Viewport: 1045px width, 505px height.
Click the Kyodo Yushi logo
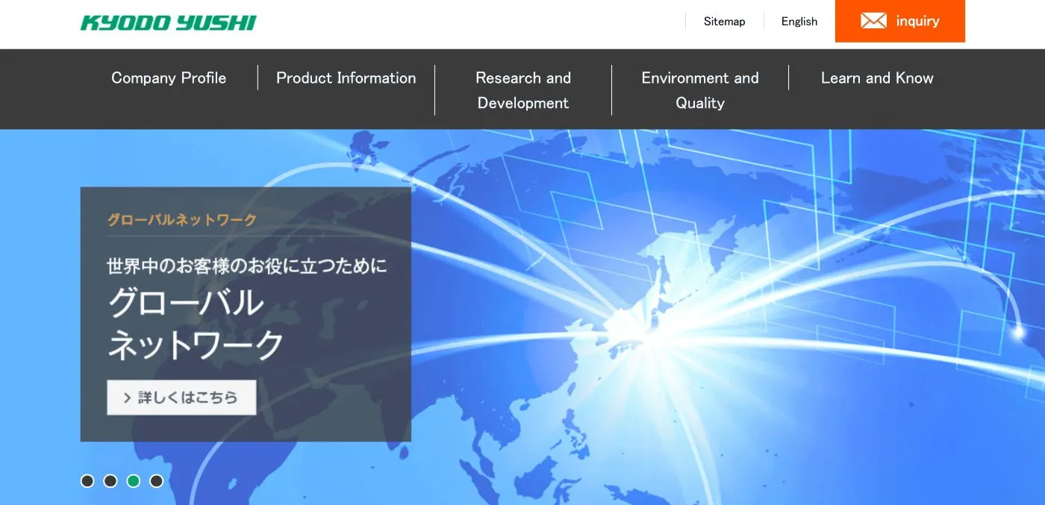coord(168,22)
